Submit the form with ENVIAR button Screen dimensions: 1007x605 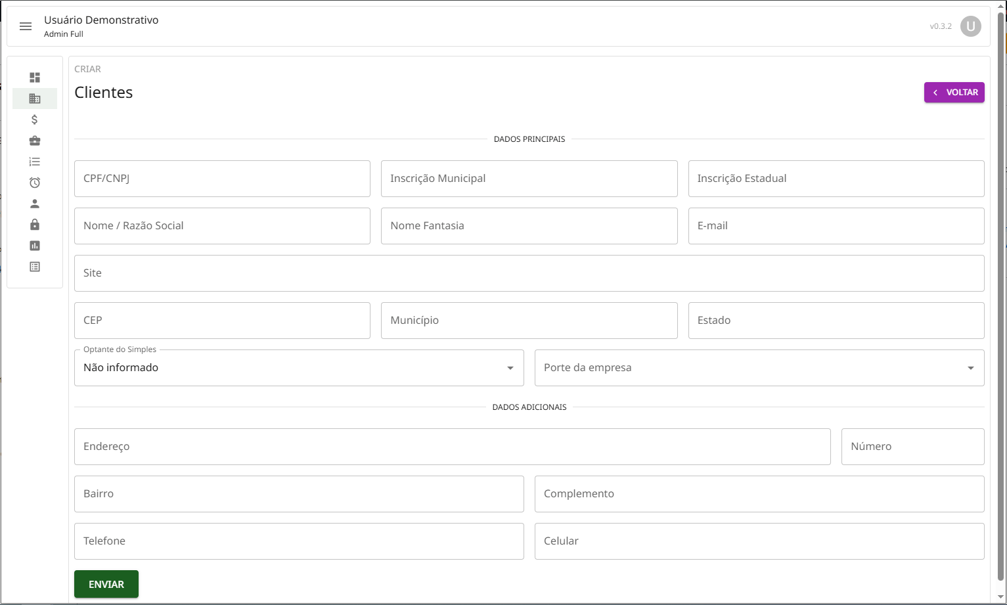[x=106, y=584]
